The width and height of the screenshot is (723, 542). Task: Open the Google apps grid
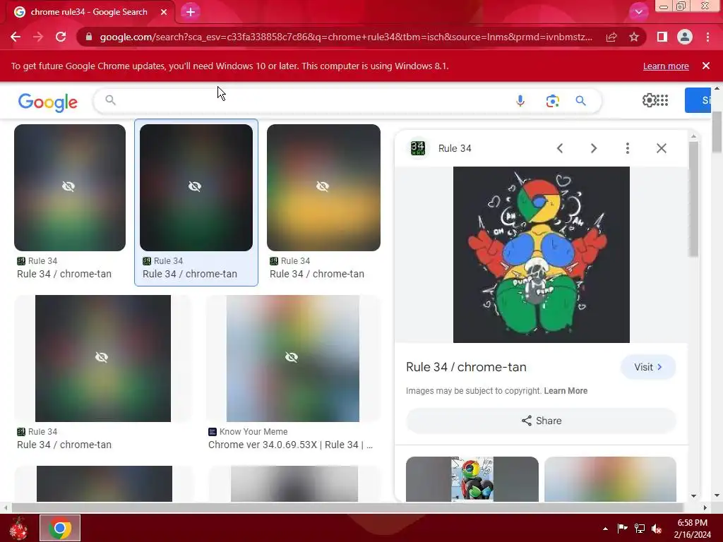(x=662, y=100)
